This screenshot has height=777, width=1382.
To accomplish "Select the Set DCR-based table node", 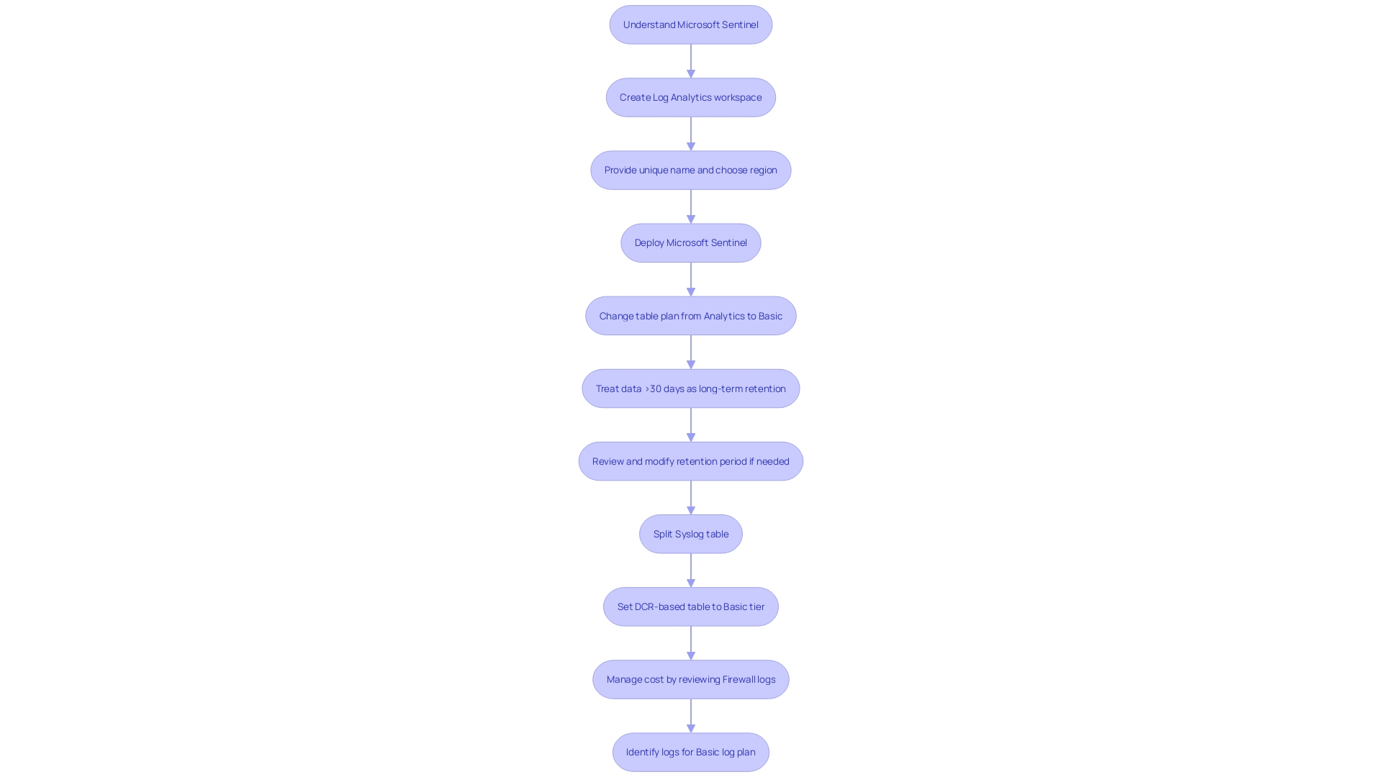I will click(691, 606).
